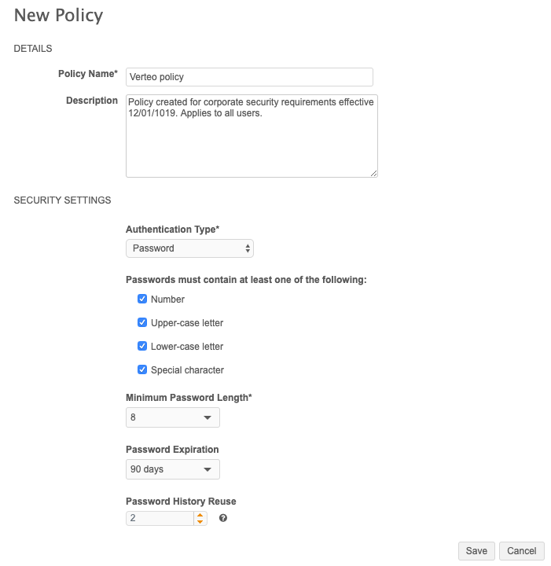
Task: Toggle the Special character checkbox
Action: pyautogui.click(x=142, y=369)
